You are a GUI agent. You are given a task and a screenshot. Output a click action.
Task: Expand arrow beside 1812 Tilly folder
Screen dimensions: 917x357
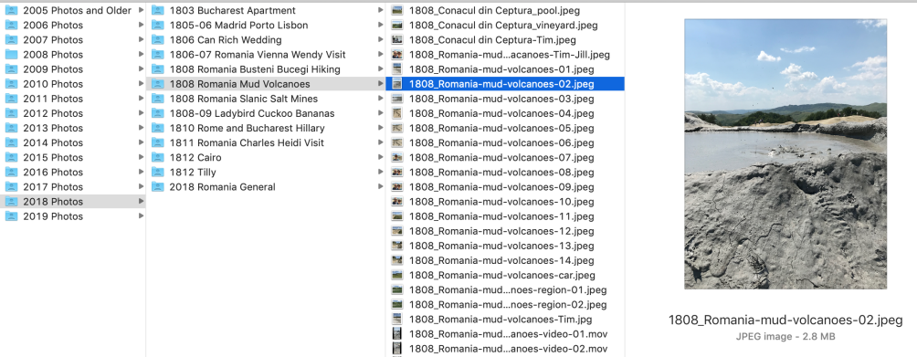(x=381, y=173)
